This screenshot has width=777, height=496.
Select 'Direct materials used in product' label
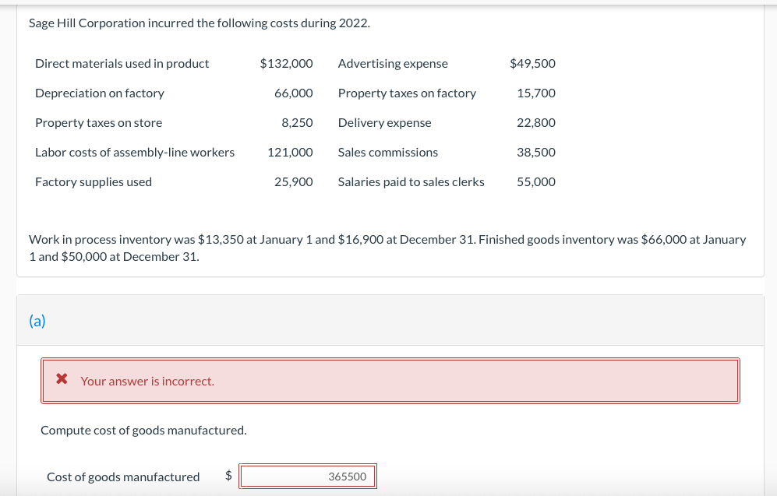coord(122,63)
